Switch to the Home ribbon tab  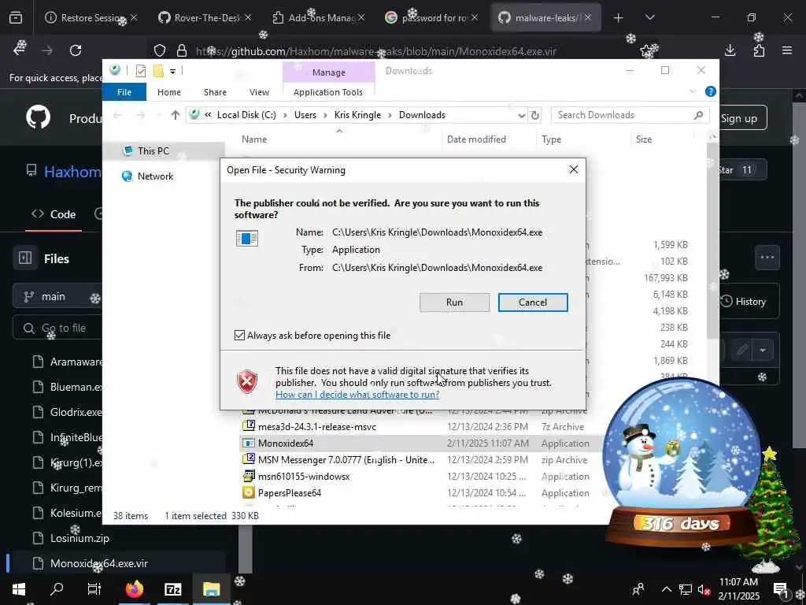(169, 92)
